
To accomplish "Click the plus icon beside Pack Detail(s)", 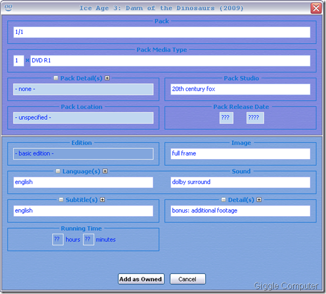I will click(x=107, y=78).
